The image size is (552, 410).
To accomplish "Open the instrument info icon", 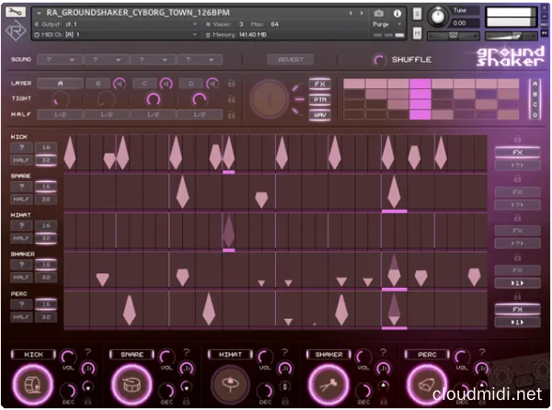I will 397,14.
